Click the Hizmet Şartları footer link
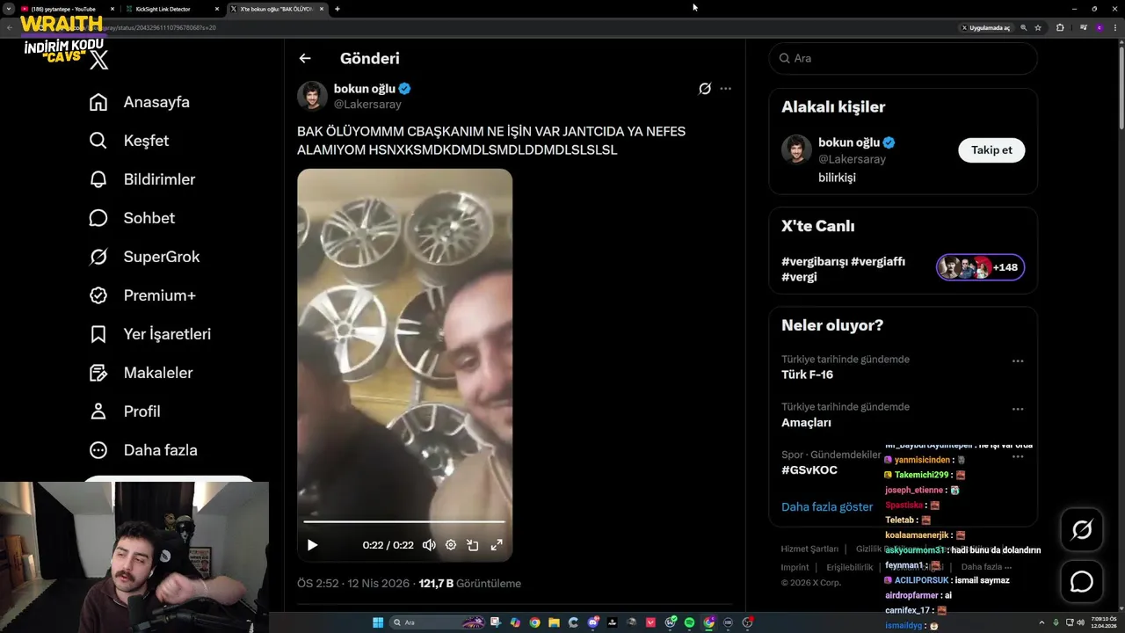This screenshot has height=633, width=1125. pyautogui.click(x=809, y=549)
